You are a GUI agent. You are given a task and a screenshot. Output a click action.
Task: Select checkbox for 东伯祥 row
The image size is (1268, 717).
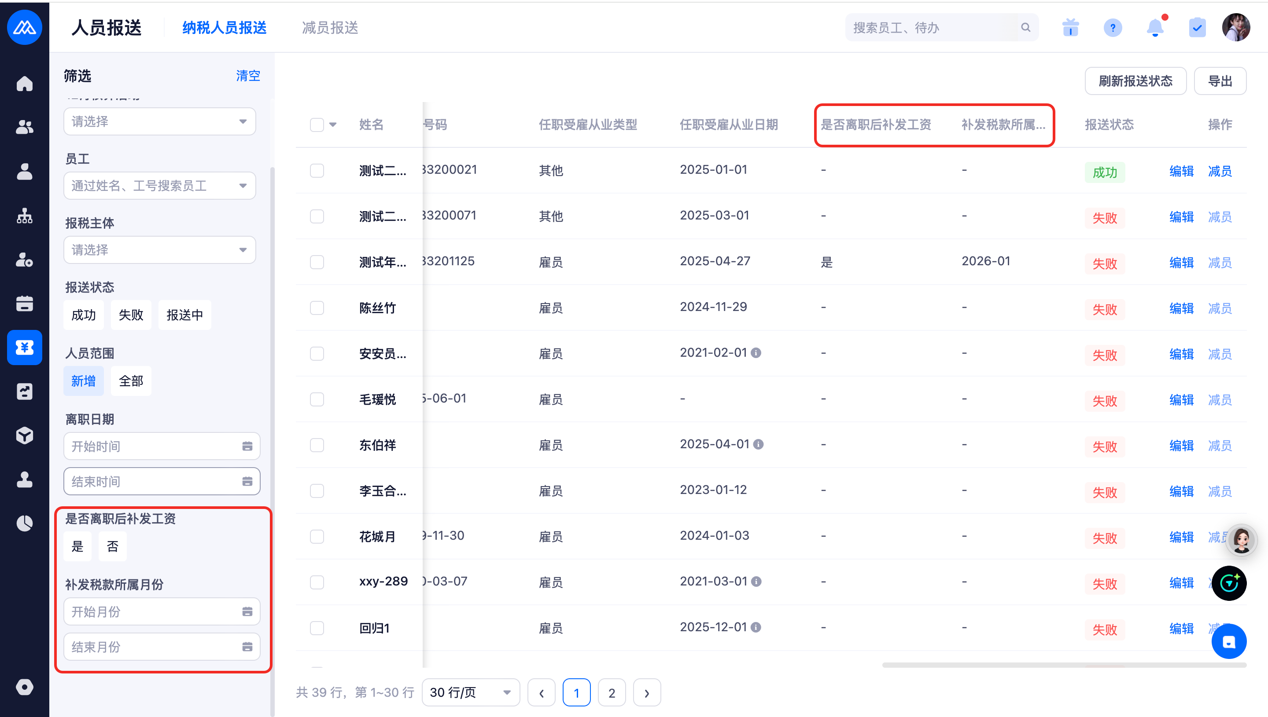317,445
